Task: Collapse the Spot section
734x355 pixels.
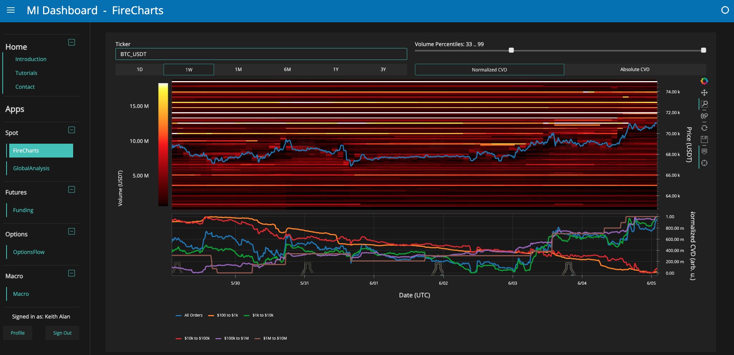Action: click(x=72, y=130)
